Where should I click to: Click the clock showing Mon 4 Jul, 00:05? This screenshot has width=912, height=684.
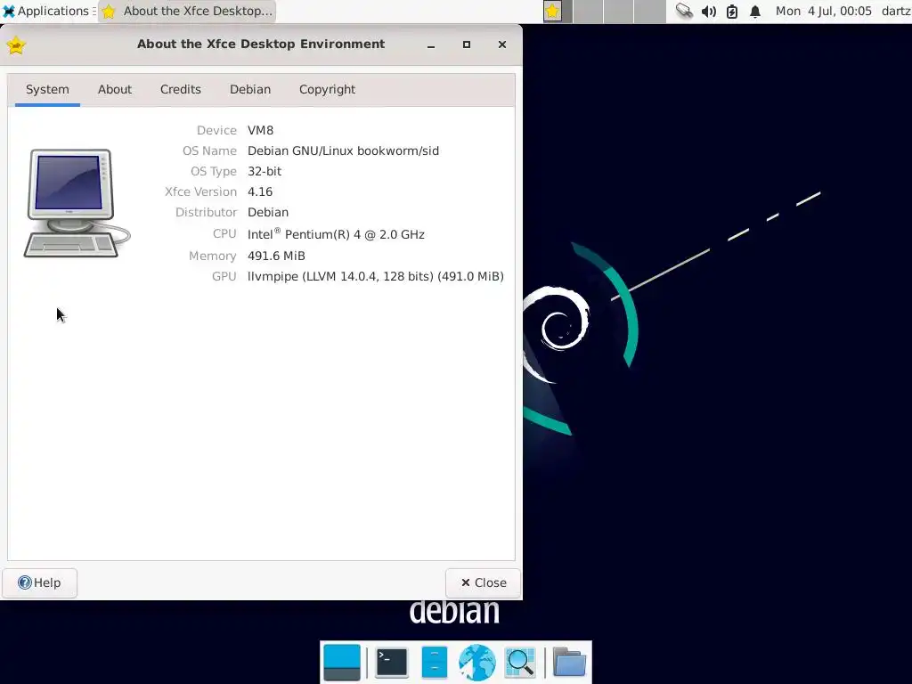[824, 11]
